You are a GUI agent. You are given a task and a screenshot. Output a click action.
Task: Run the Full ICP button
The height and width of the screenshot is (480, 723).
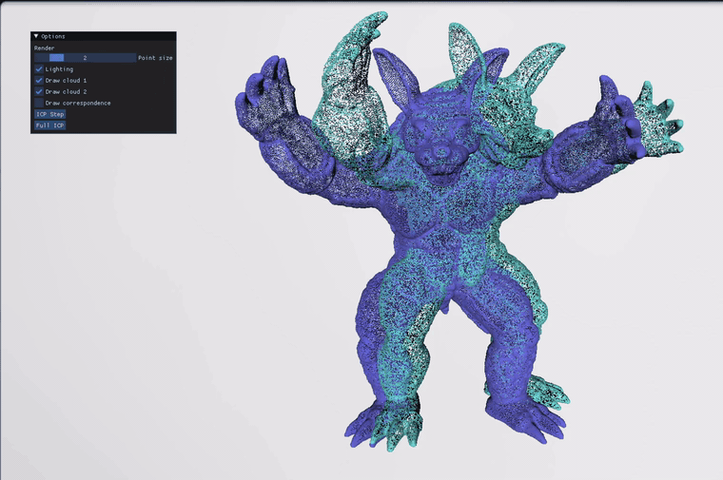(50, 125)
